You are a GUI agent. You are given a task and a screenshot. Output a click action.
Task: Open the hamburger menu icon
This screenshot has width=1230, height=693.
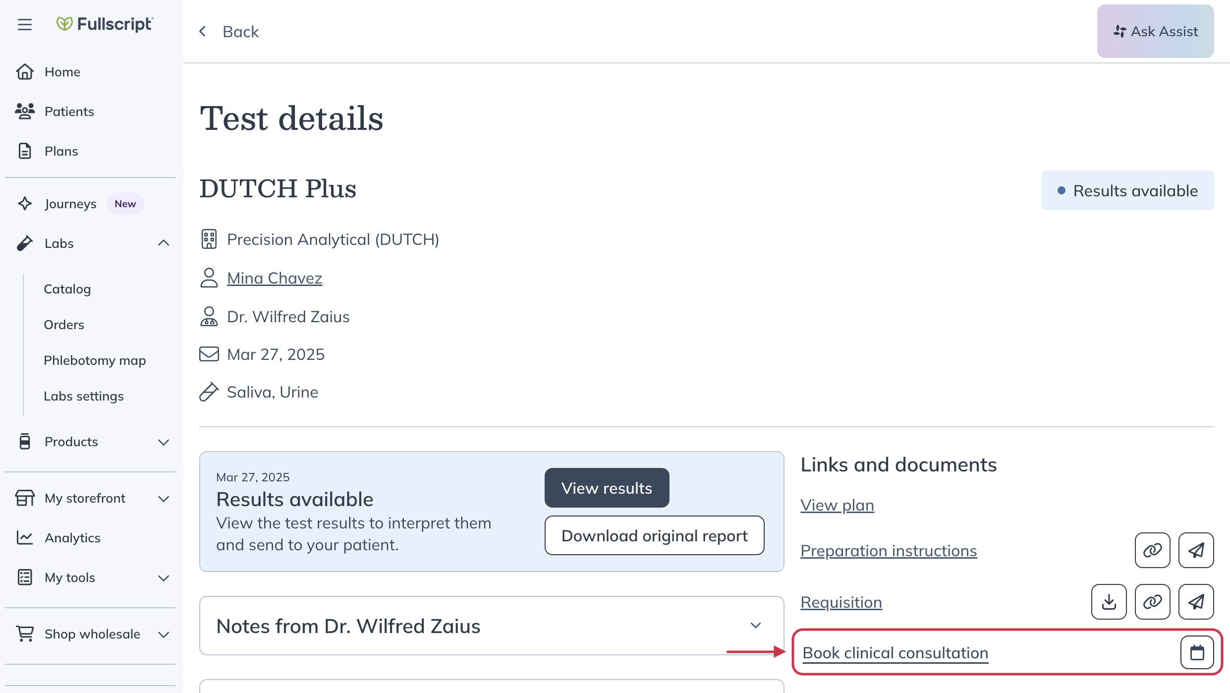coord(25,24)
